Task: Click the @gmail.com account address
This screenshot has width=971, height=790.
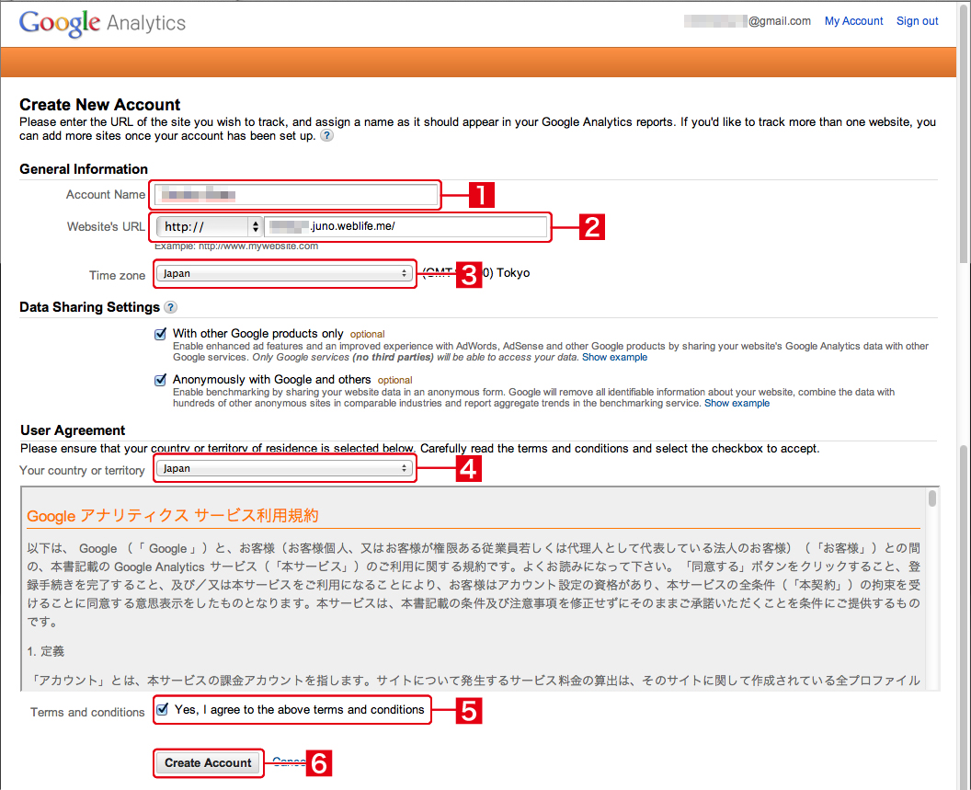Action: (748, 21)
